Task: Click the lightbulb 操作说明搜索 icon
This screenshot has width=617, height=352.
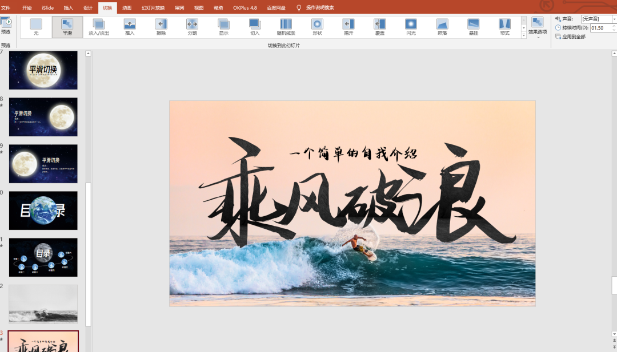Action: coord(299,8)
